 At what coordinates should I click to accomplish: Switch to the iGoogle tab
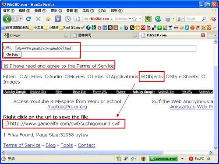point(36,35)
